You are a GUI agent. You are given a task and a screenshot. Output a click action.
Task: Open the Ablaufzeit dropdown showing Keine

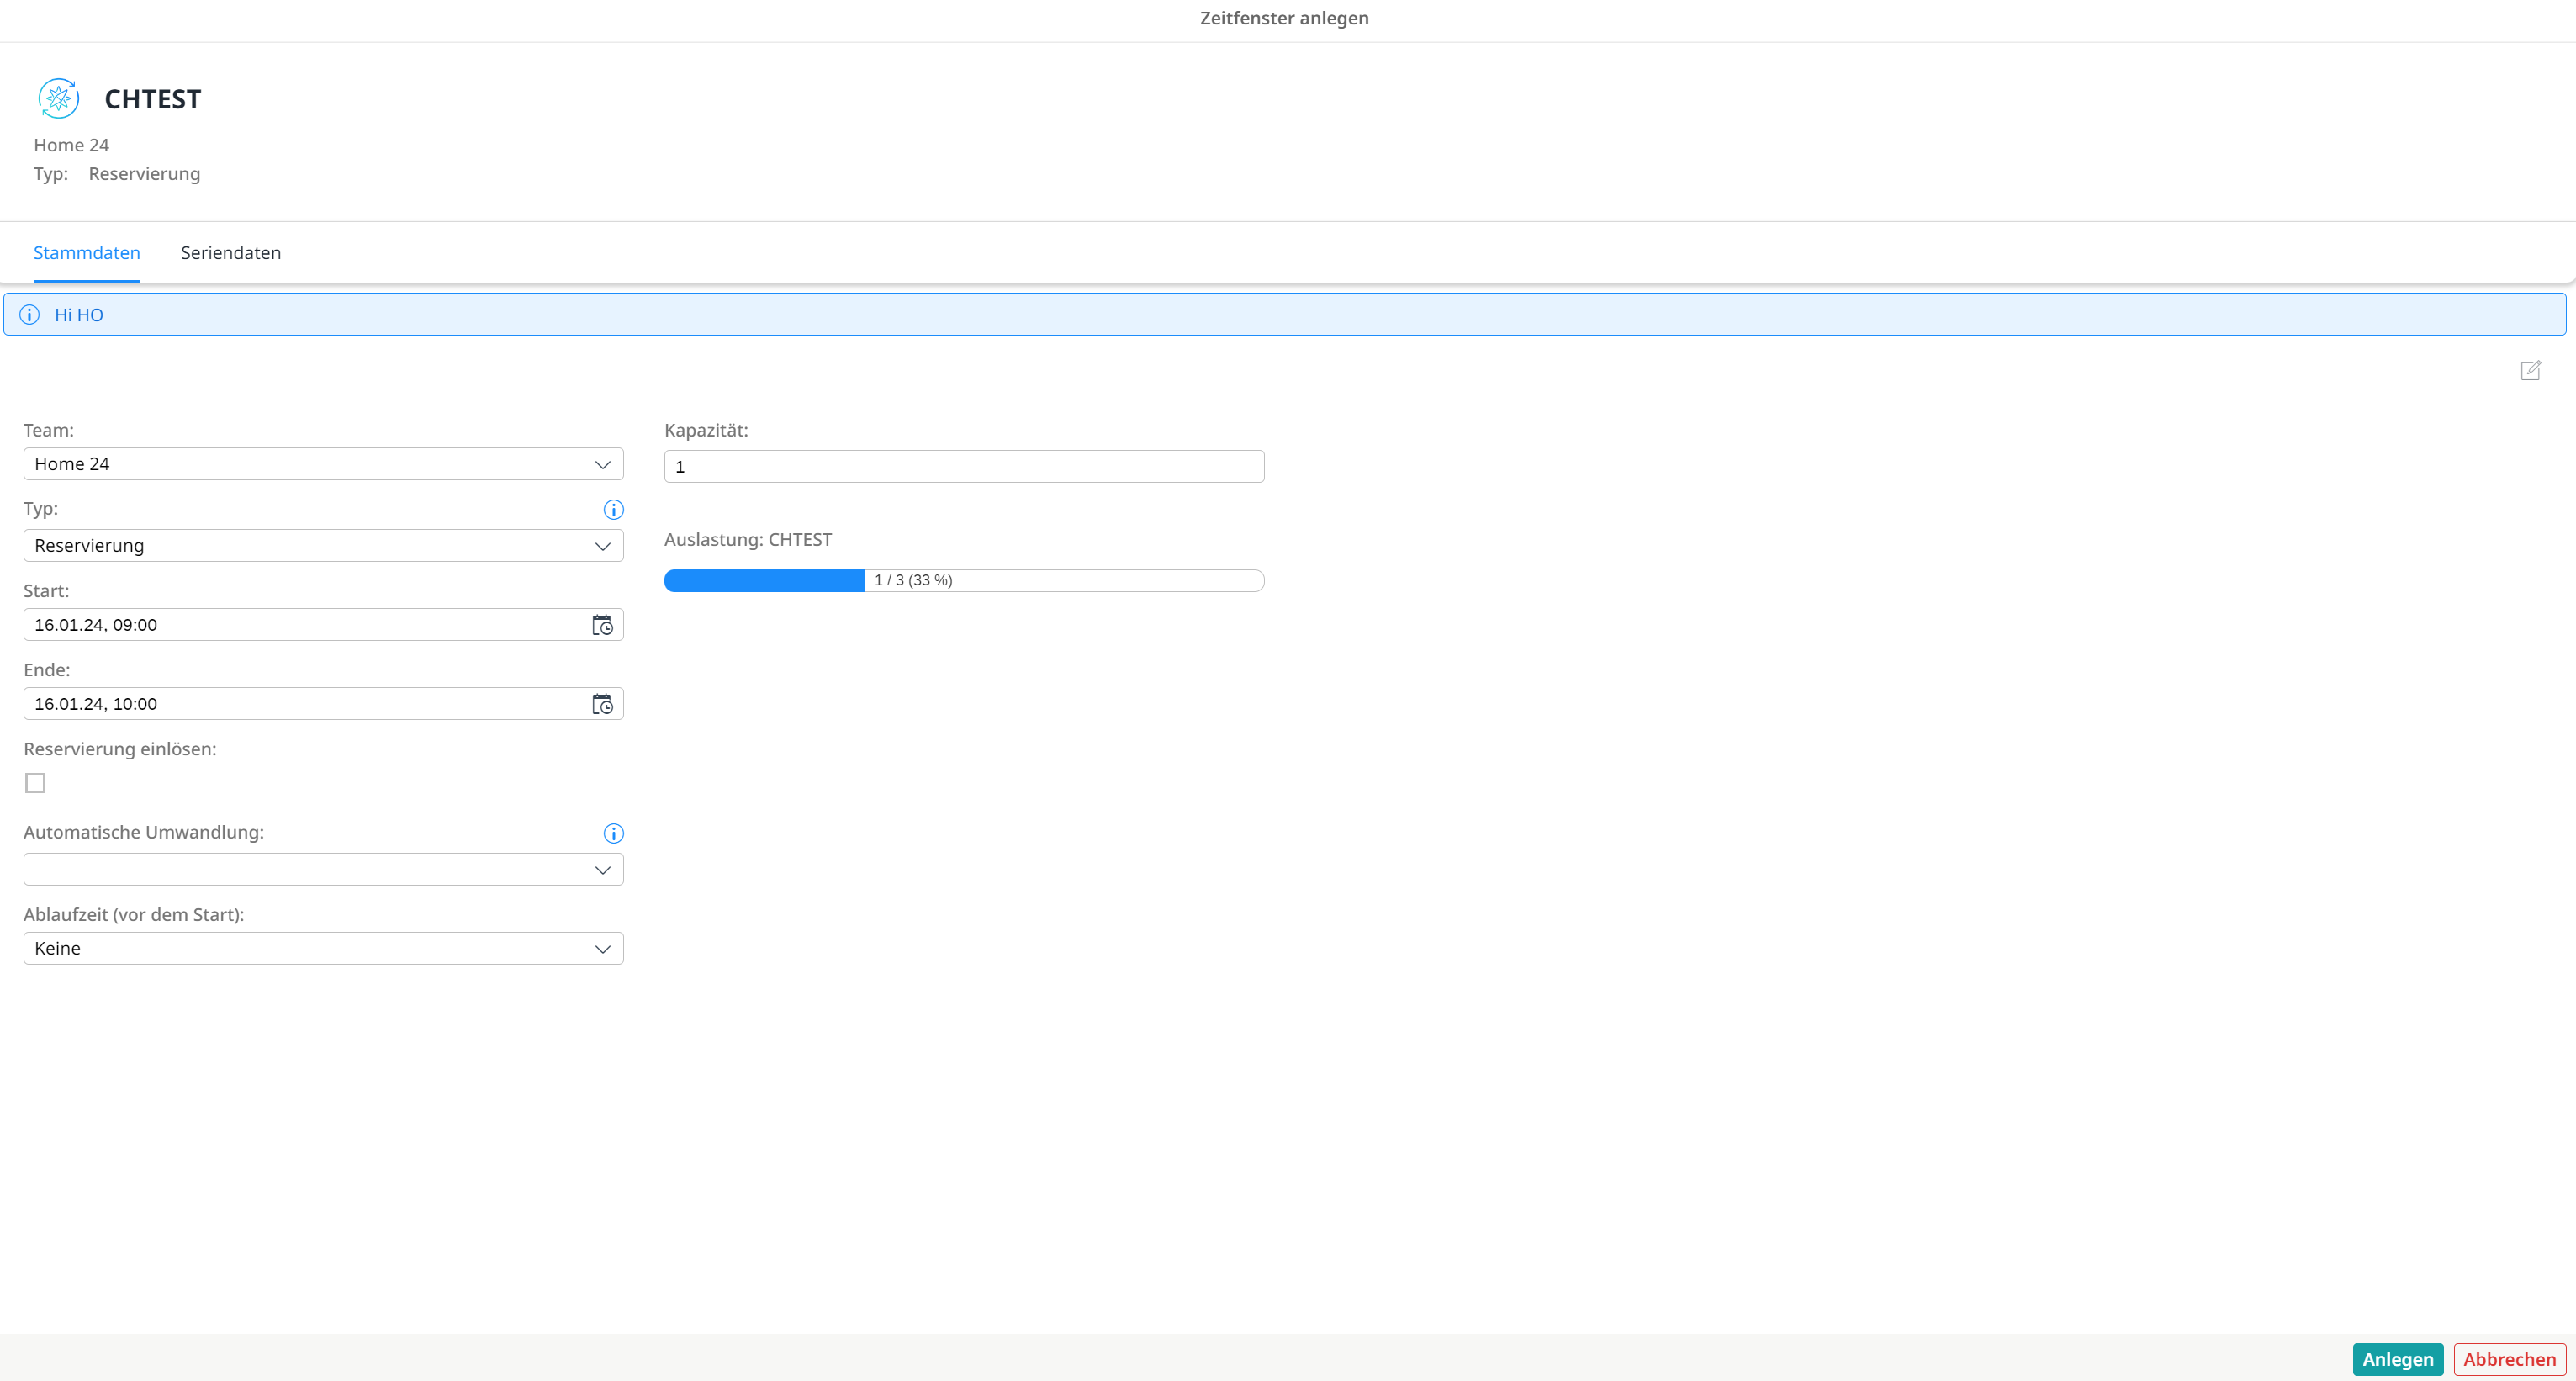coord(323,949)
